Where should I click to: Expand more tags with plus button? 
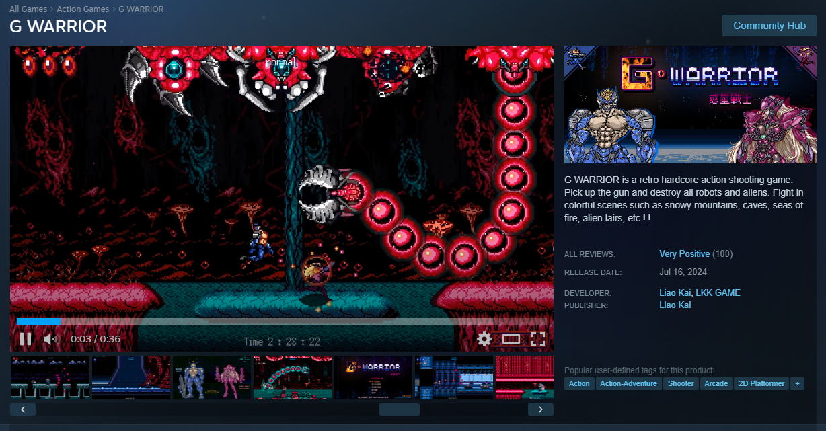[798, 384]
